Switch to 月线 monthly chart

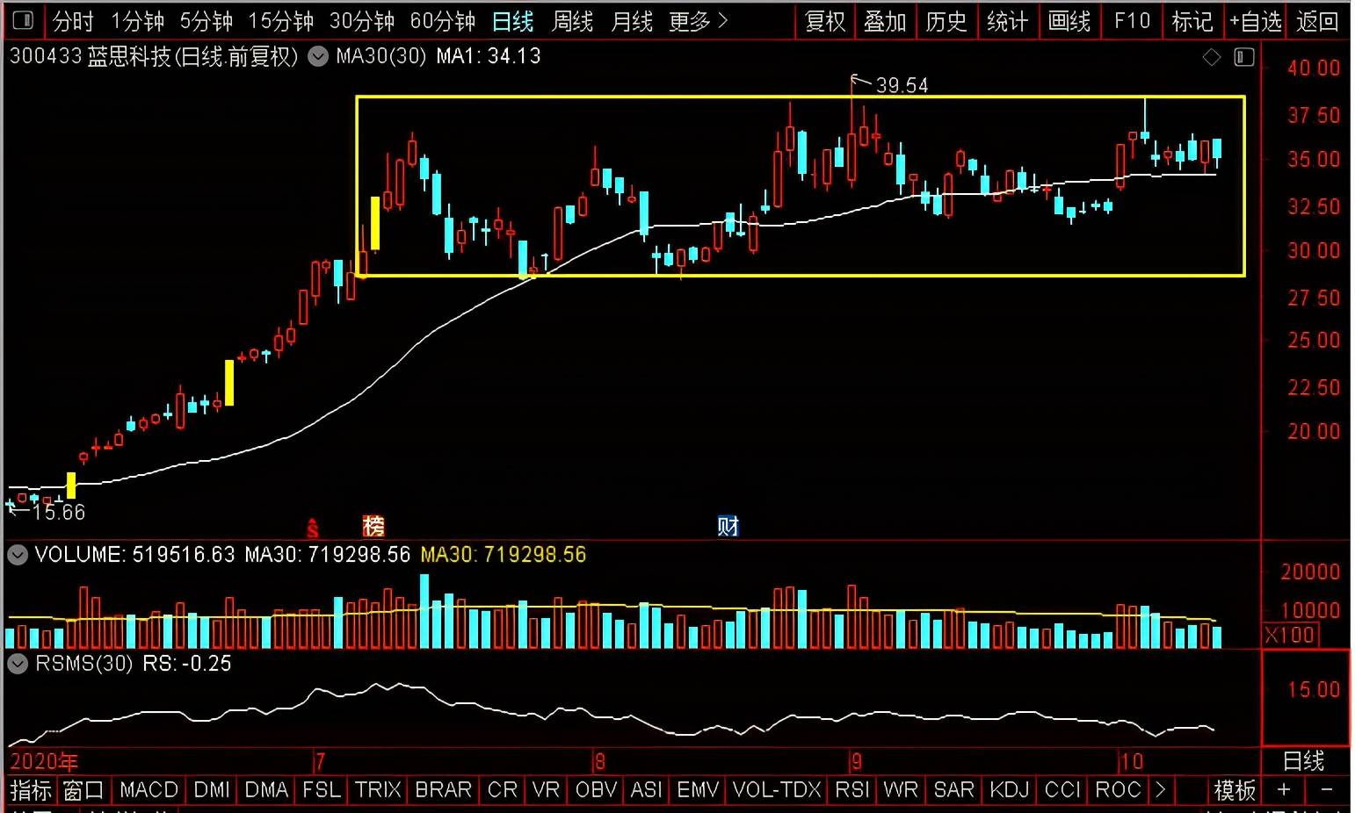tap(633, 21)
